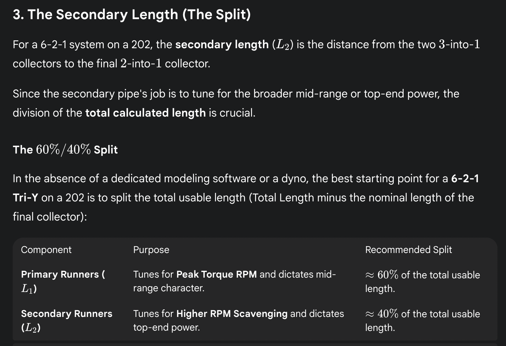Click the "Component" table column header
This screenshot has width=506, height=346.
click(46, 250)
